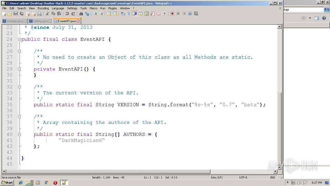This screenshot has height=186, width=330.
Task: Toggle Show All Characters pilcrow icon
Action: tap(129, 14)
